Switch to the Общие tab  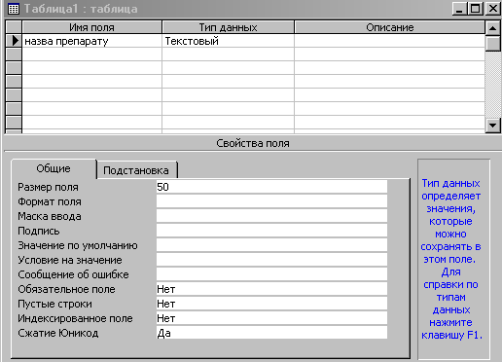tap(54, 168)
